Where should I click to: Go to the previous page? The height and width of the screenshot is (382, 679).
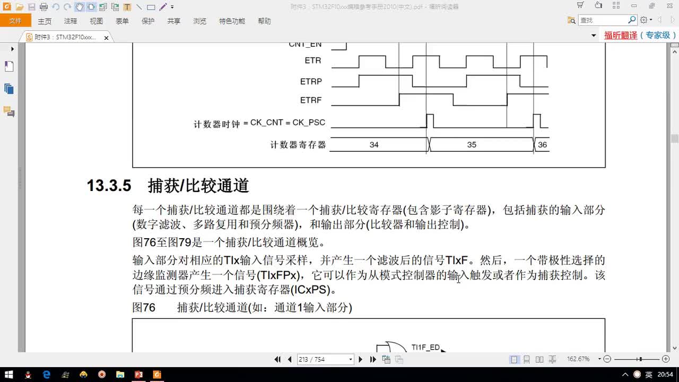point(290,359)
